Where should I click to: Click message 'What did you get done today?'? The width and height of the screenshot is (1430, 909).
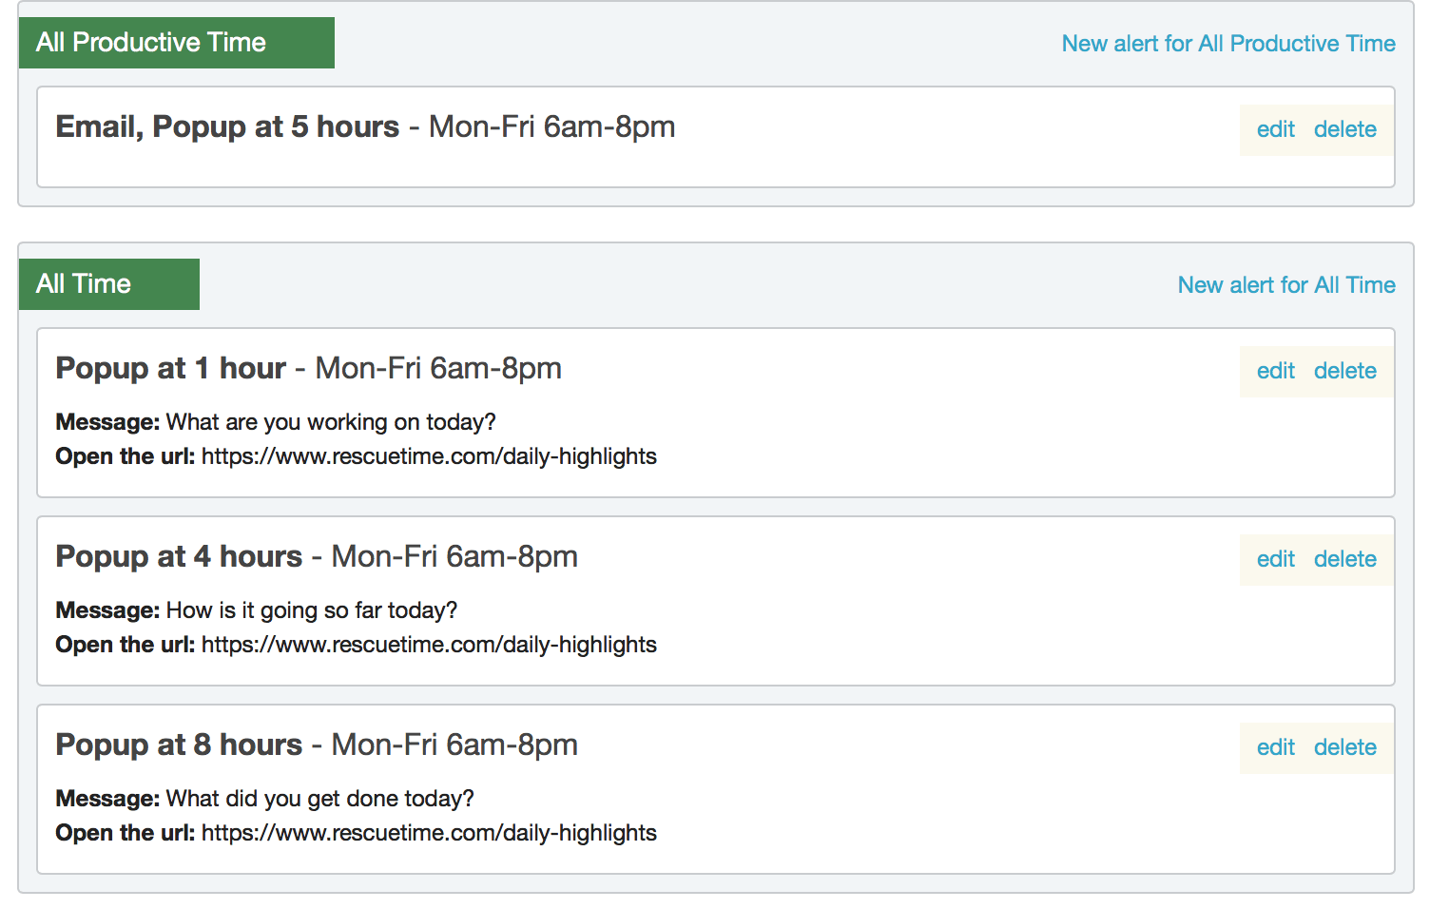(x=320, y=799)
